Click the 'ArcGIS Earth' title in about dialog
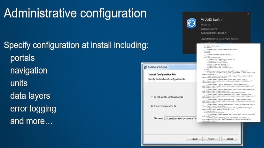This screenshot has height=148, width=264. pyautogui.click(x=211, y=19)
